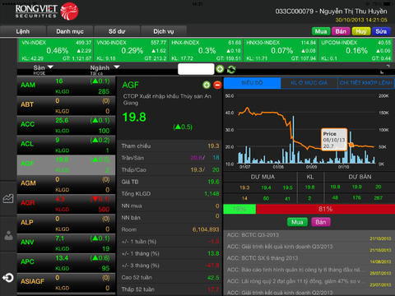
Task: Click the stock symbol search field
Action: [196, 69]
